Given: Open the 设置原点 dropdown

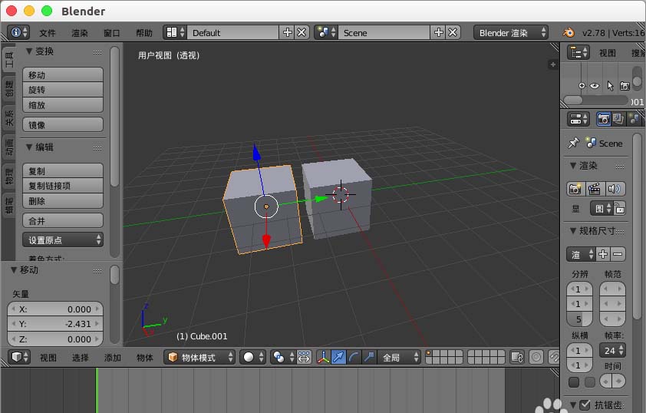Looking at the screenshot, I should coord(63,240).
